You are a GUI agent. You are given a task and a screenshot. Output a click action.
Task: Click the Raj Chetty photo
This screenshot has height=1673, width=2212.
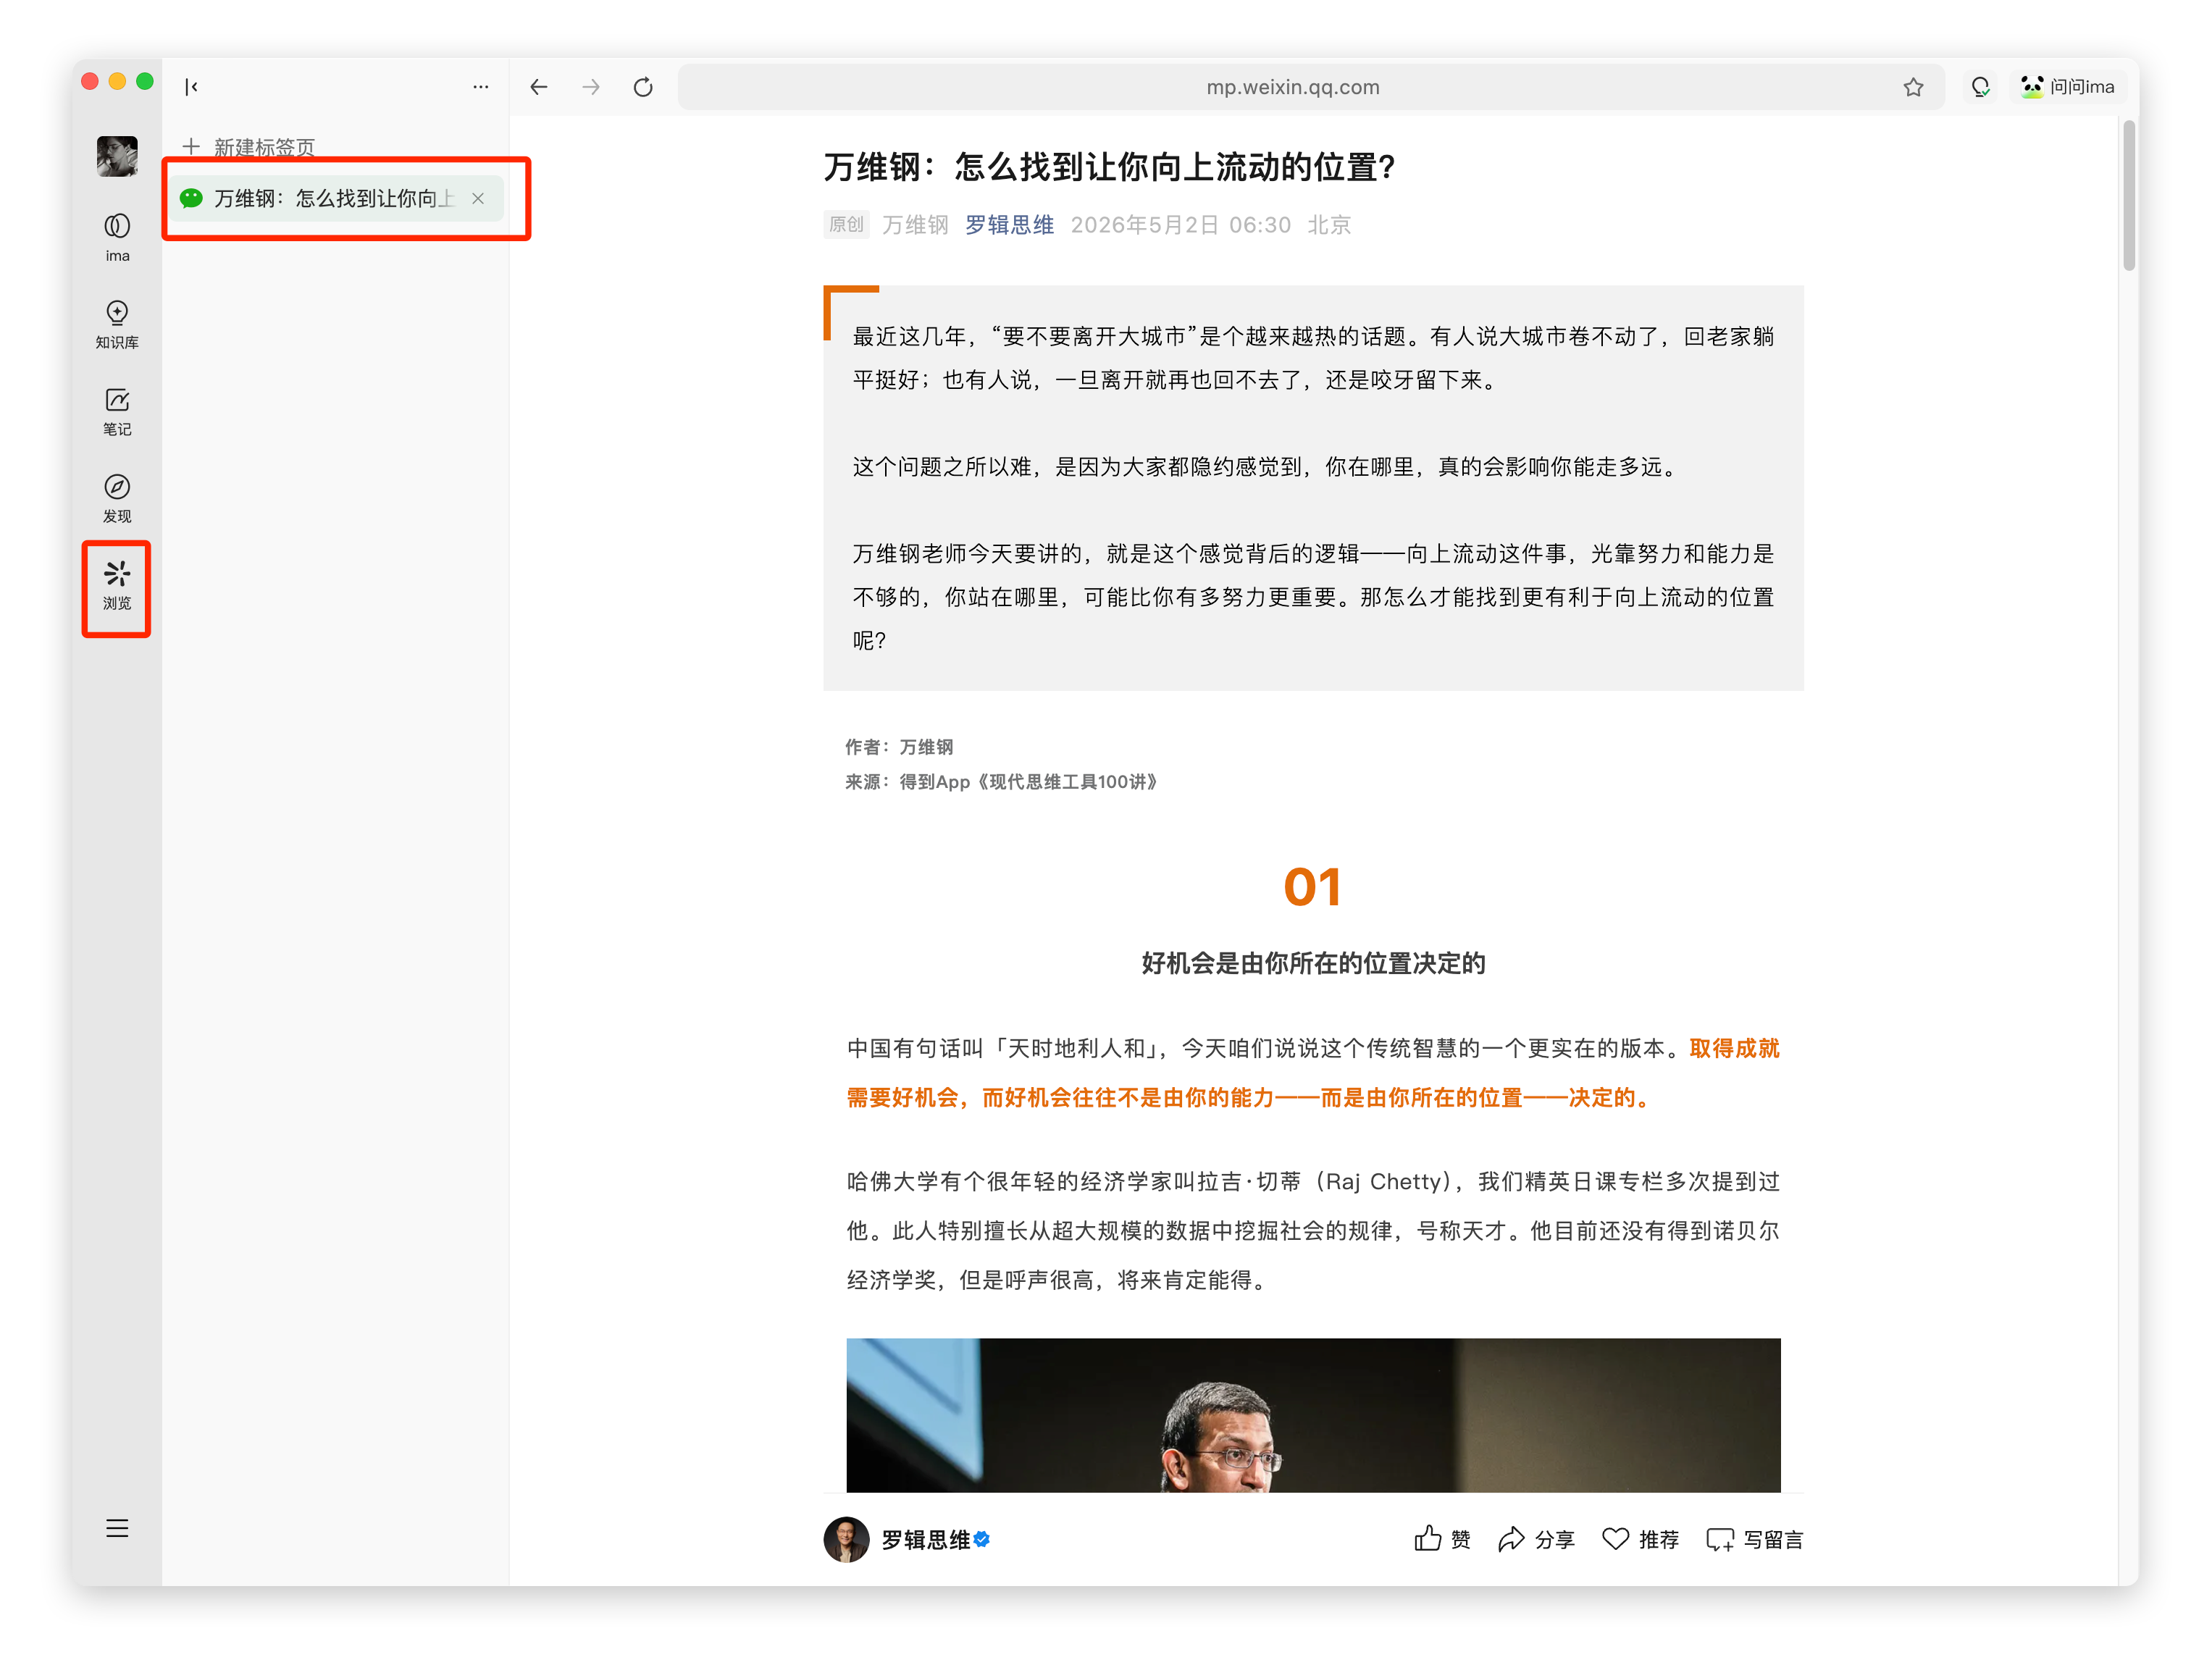(x=1313, y=1415)
